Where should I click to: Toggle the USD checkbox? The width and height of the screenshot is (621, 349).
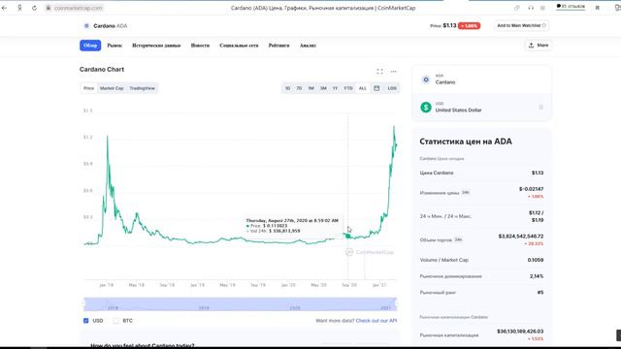click(86, 321)
